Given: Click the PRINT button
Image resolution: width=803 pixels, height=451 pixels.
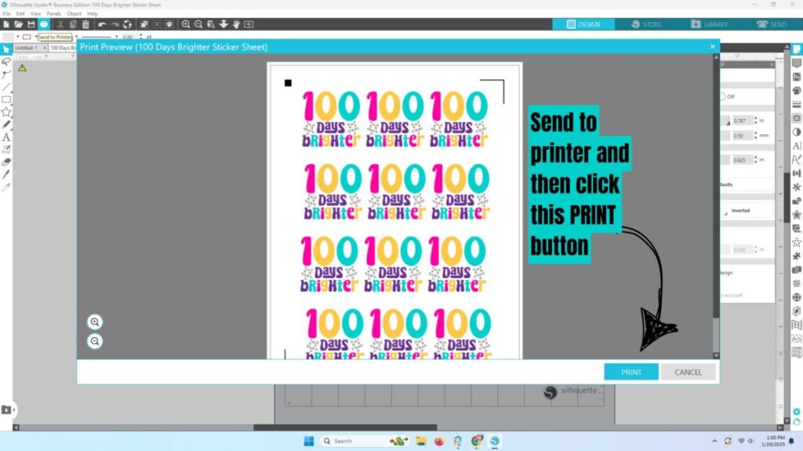Looking at the screenshot, I should point(631,372).
